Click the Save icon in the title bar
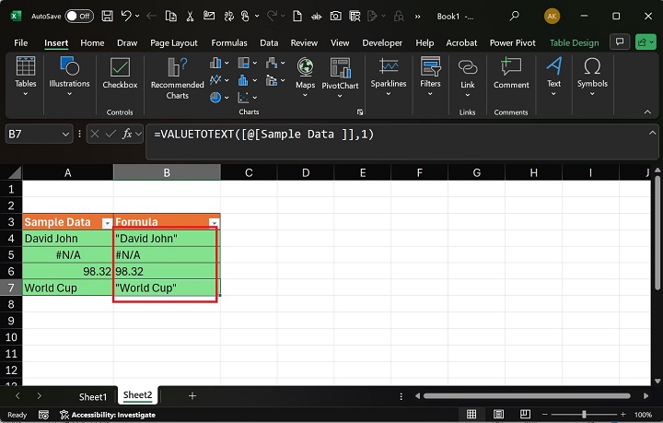Viewport: 663px width, 423px height. (108, 16)
